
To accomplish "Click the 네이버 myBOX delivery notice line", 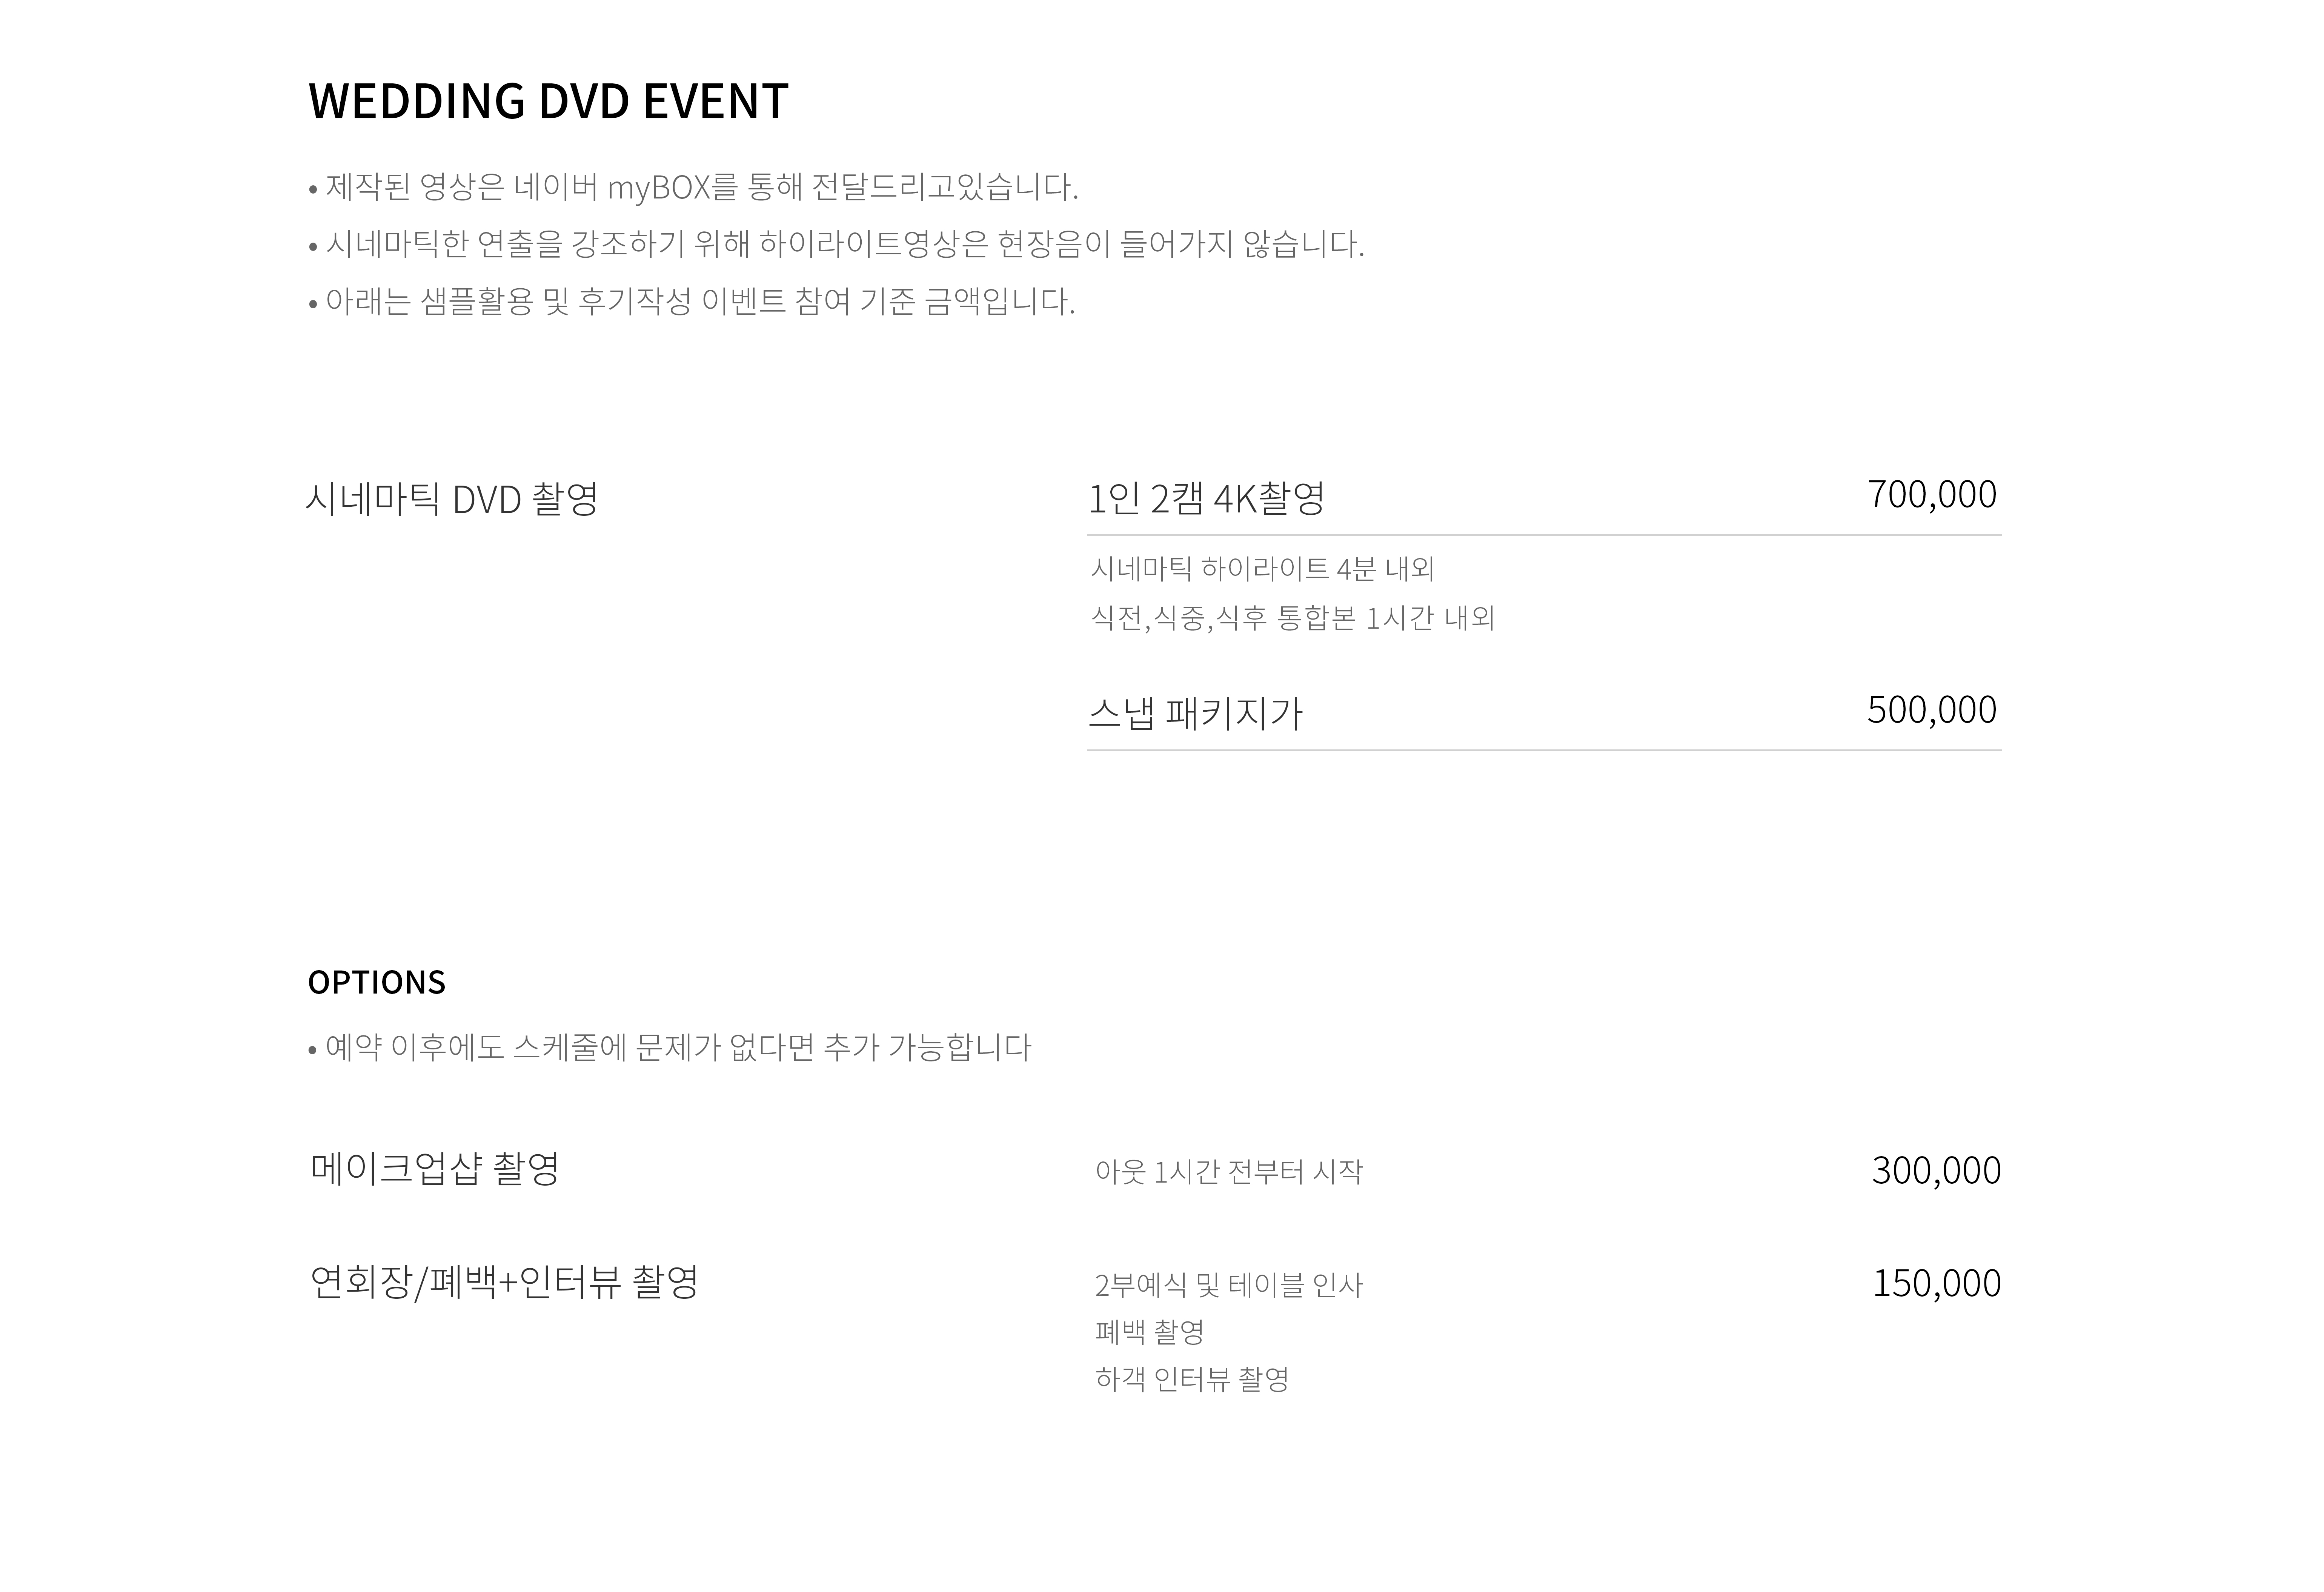I will 693,187.
